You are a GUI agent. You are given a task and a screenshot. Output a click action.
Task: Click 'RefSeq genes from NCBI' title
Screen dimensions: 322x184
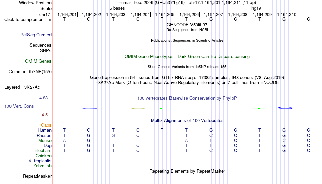pyautogui.click(x=187, y=30)
